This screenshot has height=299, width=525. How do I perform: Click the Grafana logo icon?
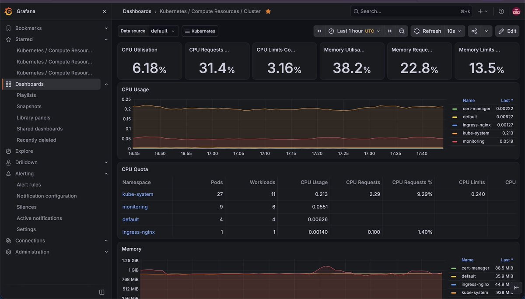8,11
